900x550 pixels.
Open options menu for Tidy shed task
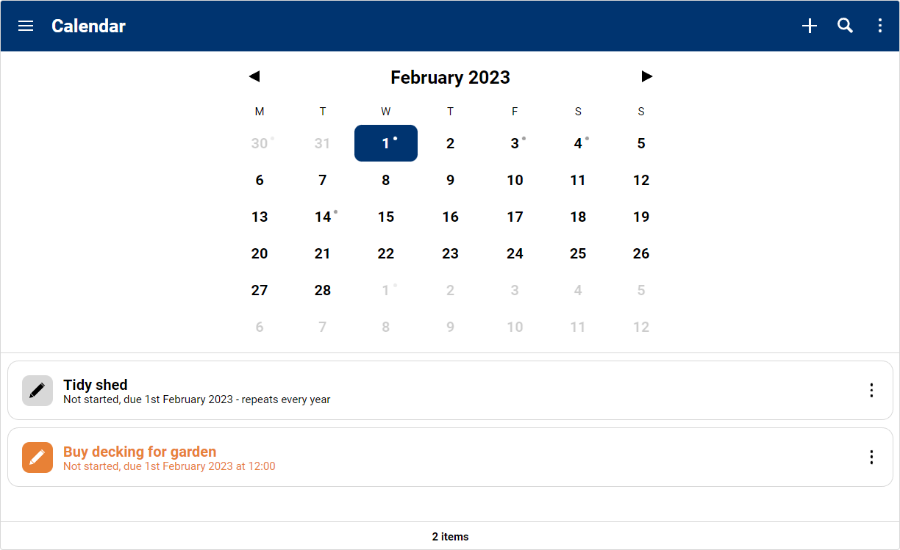point(871,391)
